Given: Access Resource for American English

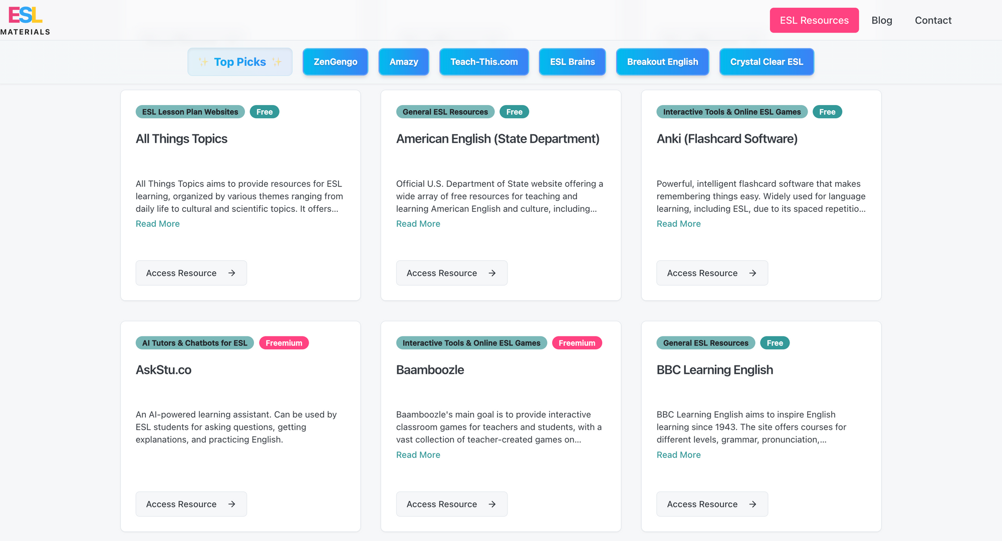Looking at the screenshot, I should [452, 273].
